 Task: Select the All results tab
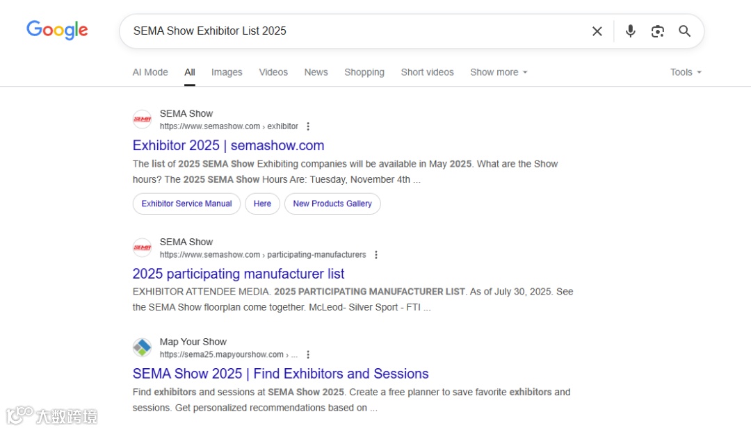(x=190, y=72)
